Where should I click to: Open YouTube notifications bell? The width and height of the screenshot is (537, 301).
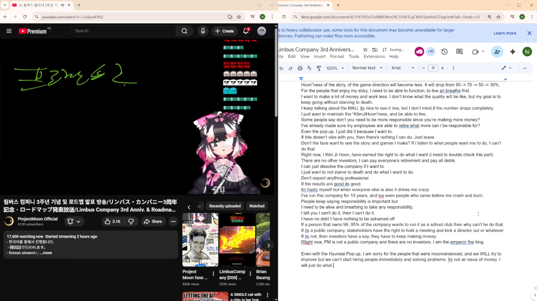coord(246,31)
